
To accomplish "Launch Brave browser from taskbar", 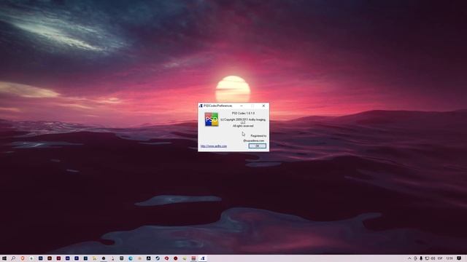I will point(23,258).
